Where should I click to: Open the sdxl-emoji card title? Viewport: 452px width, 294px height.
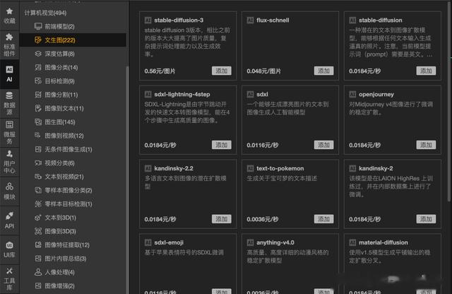click(169, 242)
